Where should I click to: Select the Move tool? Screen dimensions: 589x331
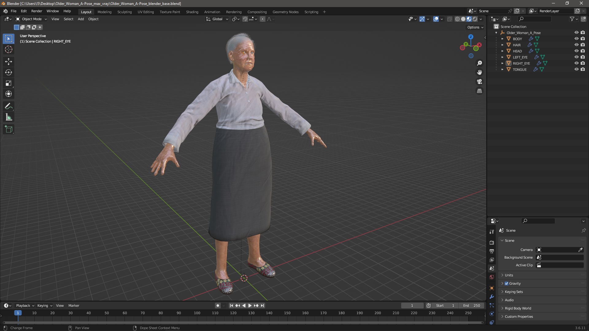point(9,62)
